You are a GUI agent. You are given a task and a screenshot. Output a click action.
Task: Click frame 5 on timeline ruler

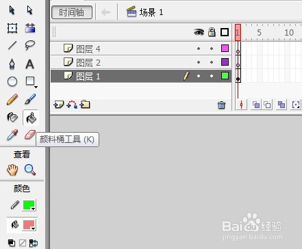pyautogui.click(x=259, y=33)
